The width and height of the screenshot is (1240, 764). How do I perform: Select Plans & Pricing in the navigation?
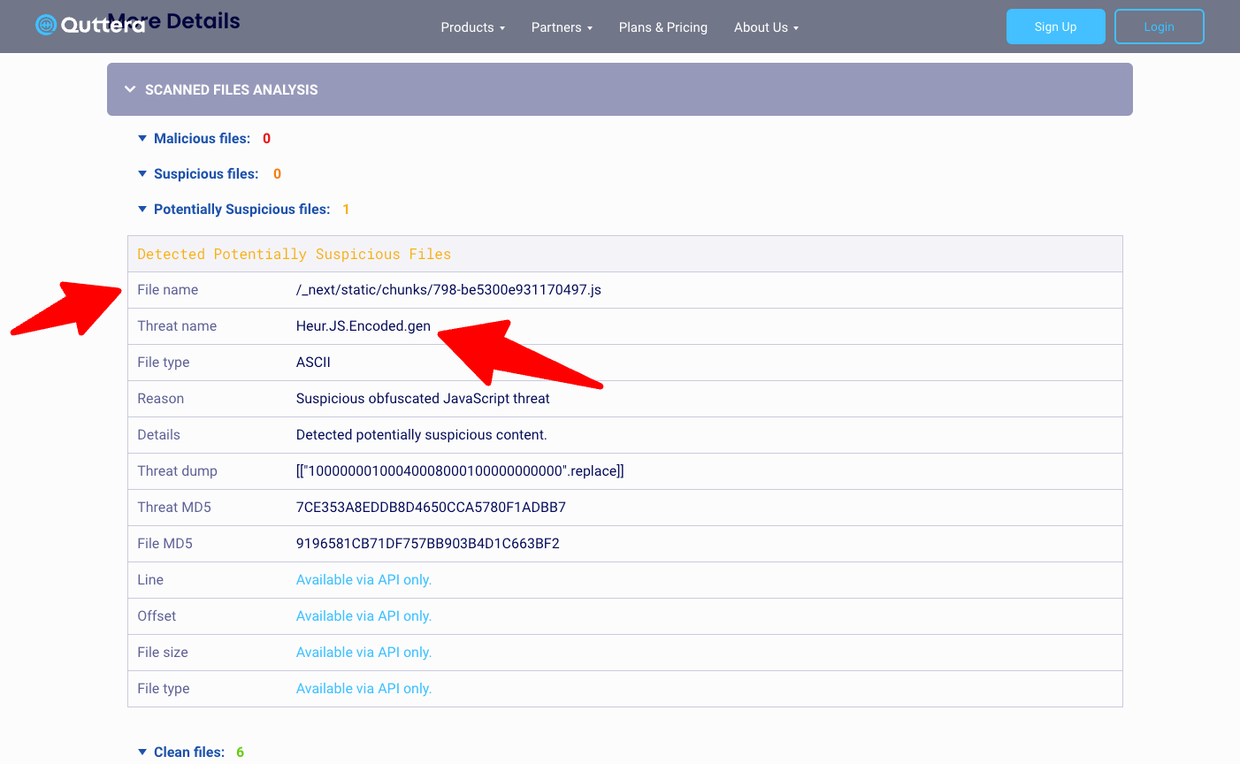(662, 27)
